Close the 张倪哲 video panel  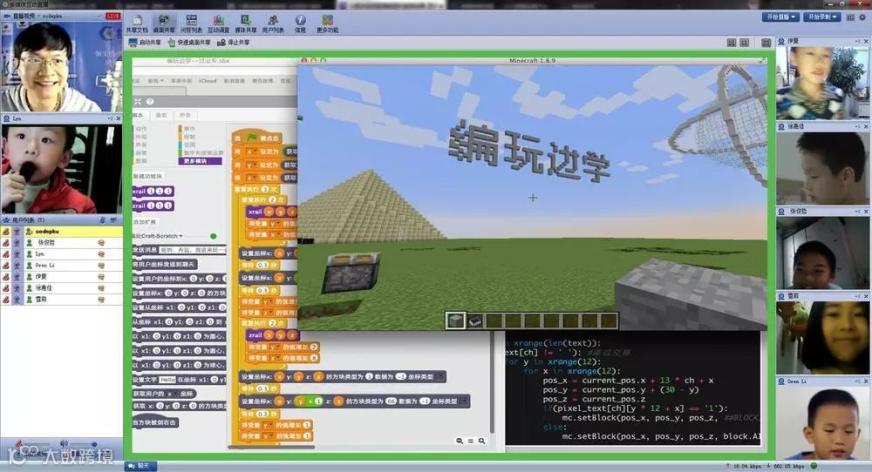[866, 212]
